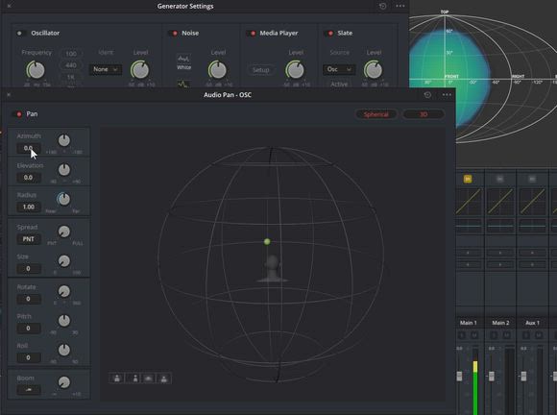
Task: Set oscillator frequency to 100 preset
Action: click(71, 54)
